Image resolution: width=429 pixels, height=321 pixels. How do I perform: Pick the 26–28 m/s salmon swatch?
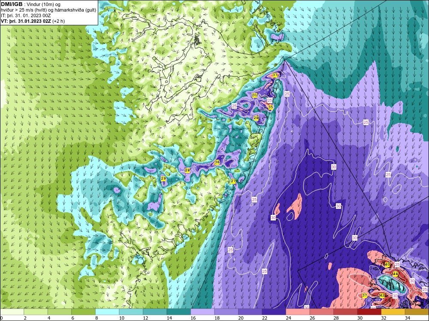[321, 312]
